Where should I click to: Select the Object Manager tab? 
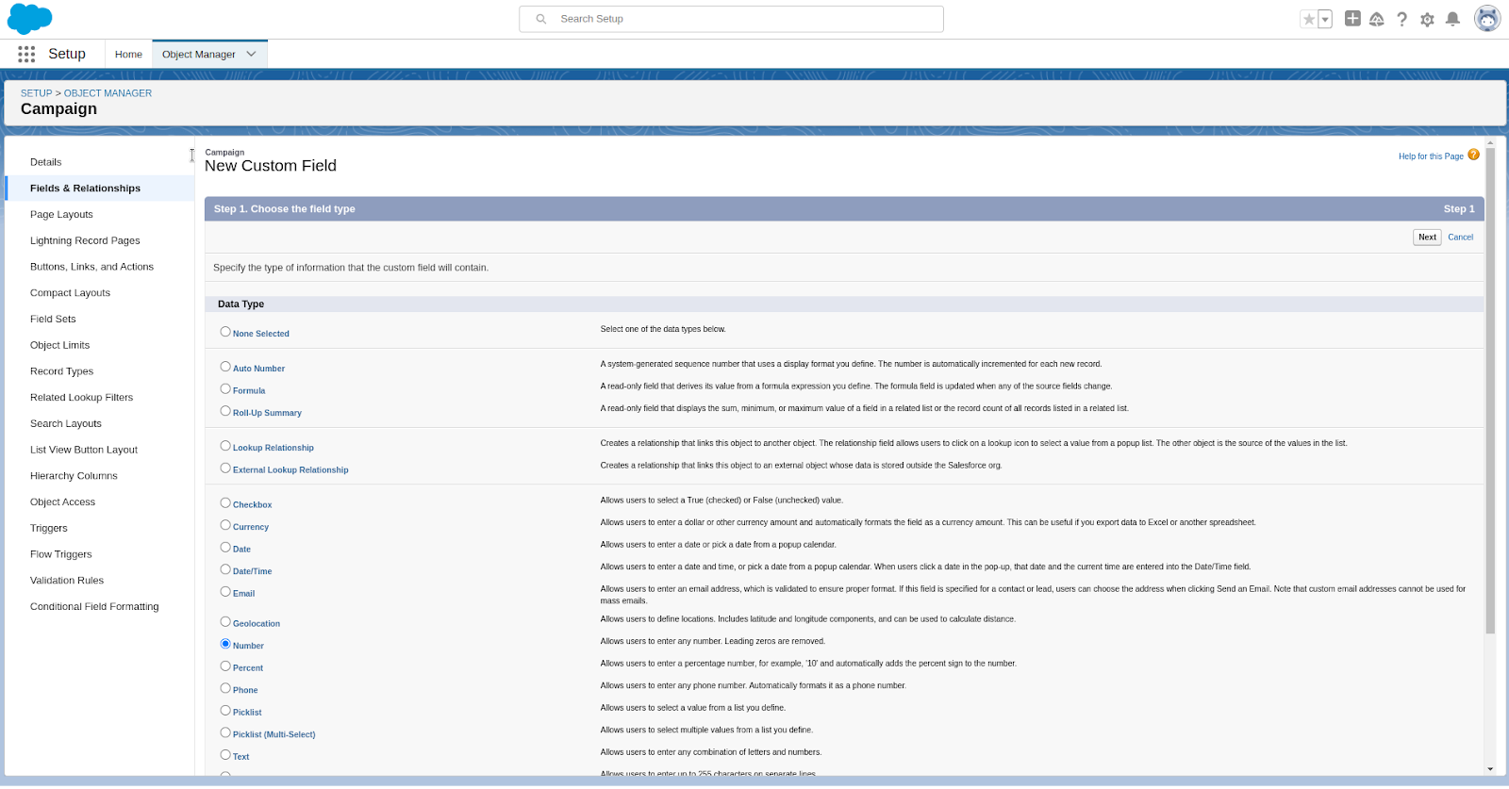(198, 55)
